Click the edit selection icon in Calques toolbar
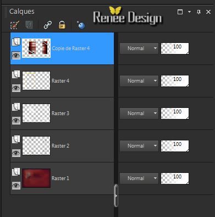This screenshot has height=217, width=215. [15, 25]
